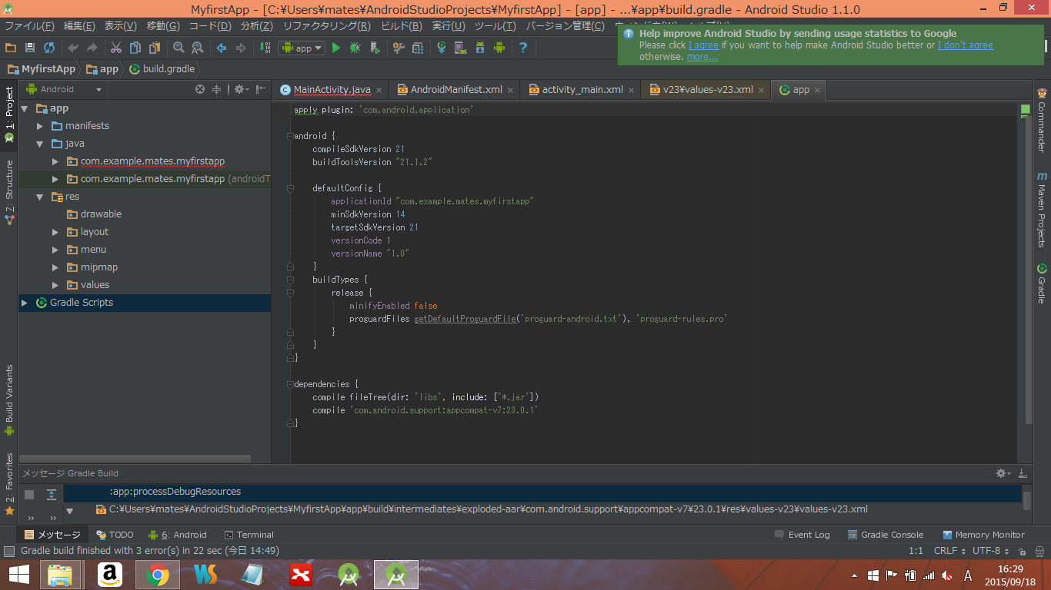Click Expand All icon in Messages panel

coord(51,495)
